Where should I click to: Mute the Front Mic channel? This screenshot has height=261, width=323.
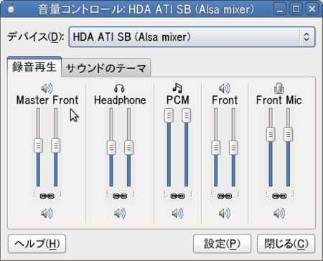pyautogui.click(x=279, y=213)
